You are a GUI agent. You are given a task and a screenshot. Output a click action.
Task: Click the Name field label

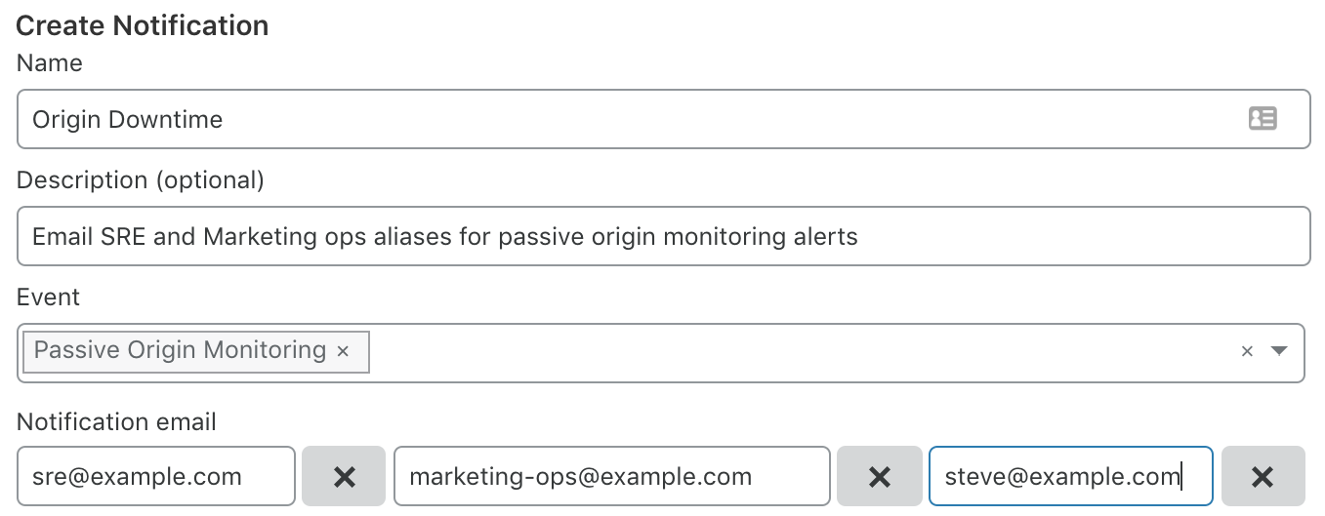(50, 63)
